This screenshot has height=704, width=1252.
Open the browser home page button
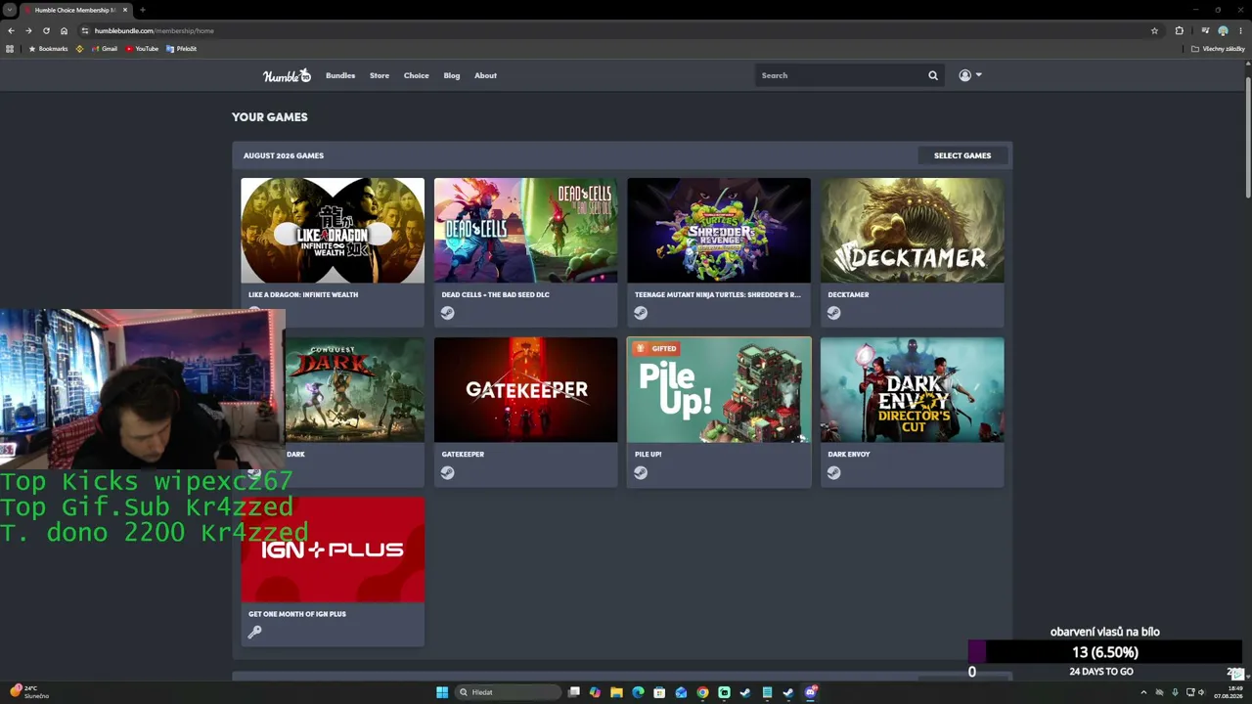pyautogui.click(x=64, y=30)
